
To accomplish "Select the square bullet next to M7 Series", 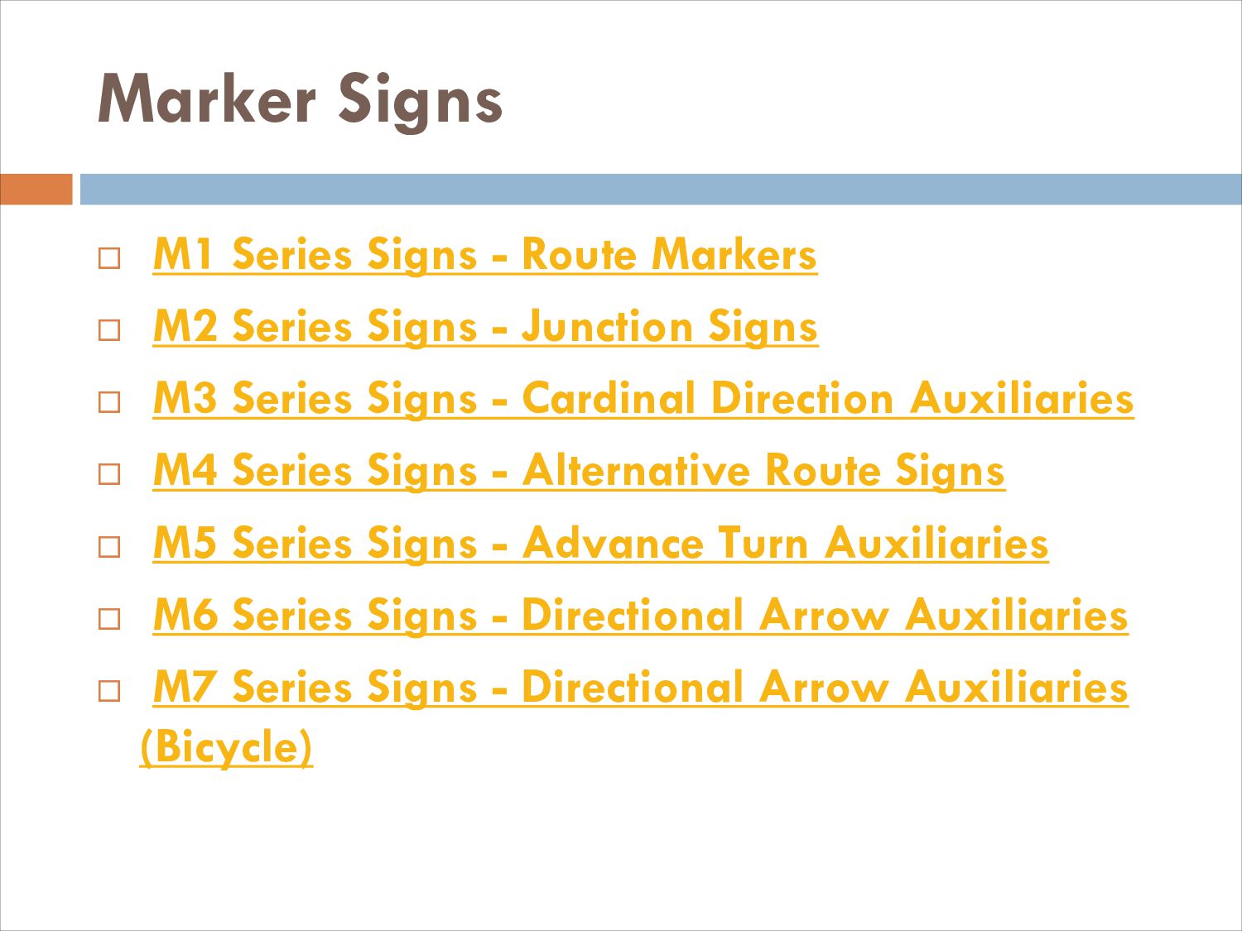I will [x=109, y=691].
